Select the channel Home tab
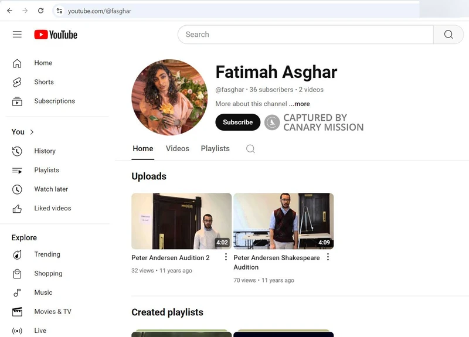Screen dimensions: 469x337 click(x=143, y=149)
